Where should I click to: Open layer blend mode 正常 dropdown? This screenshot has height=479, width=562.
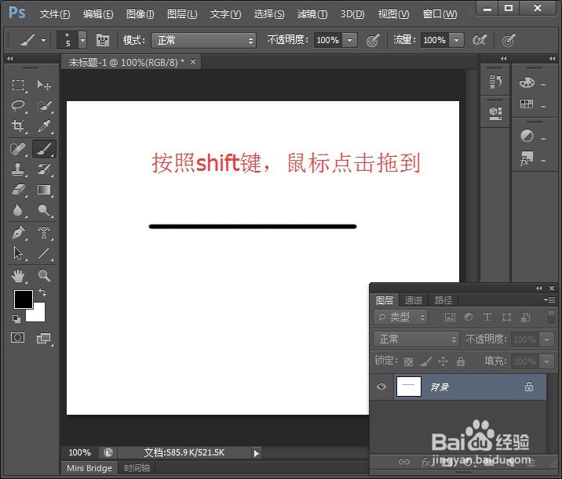(417, 339)
